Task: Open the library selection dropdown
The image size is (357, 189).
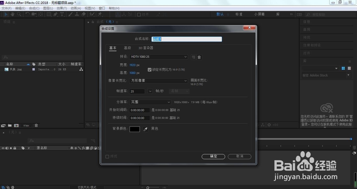Action: (320, 68)
